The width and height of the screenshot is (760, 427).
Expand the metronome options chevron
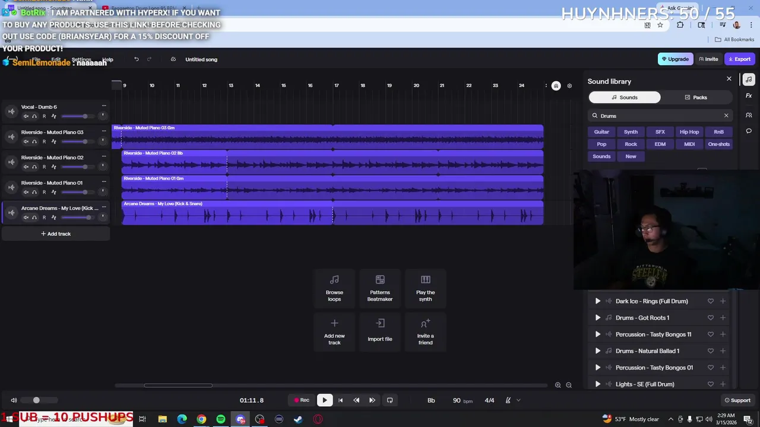tap(518, 400)
